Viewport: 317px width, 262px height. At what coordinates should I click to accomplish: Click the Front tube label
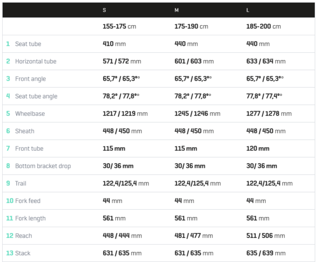coord(29,149)
